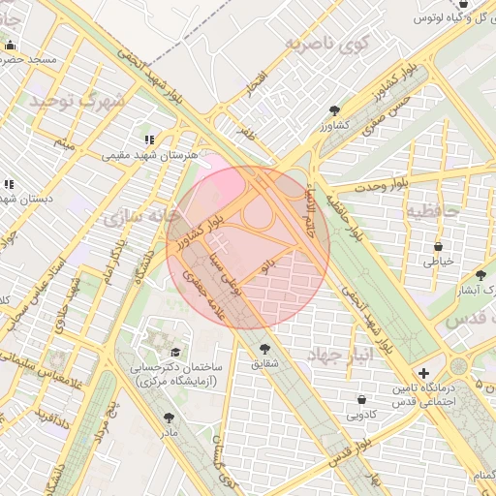Open the Dr. Hesabi building graduation cap icon
This screenshot has width=496, height=496.
(175, 352)
